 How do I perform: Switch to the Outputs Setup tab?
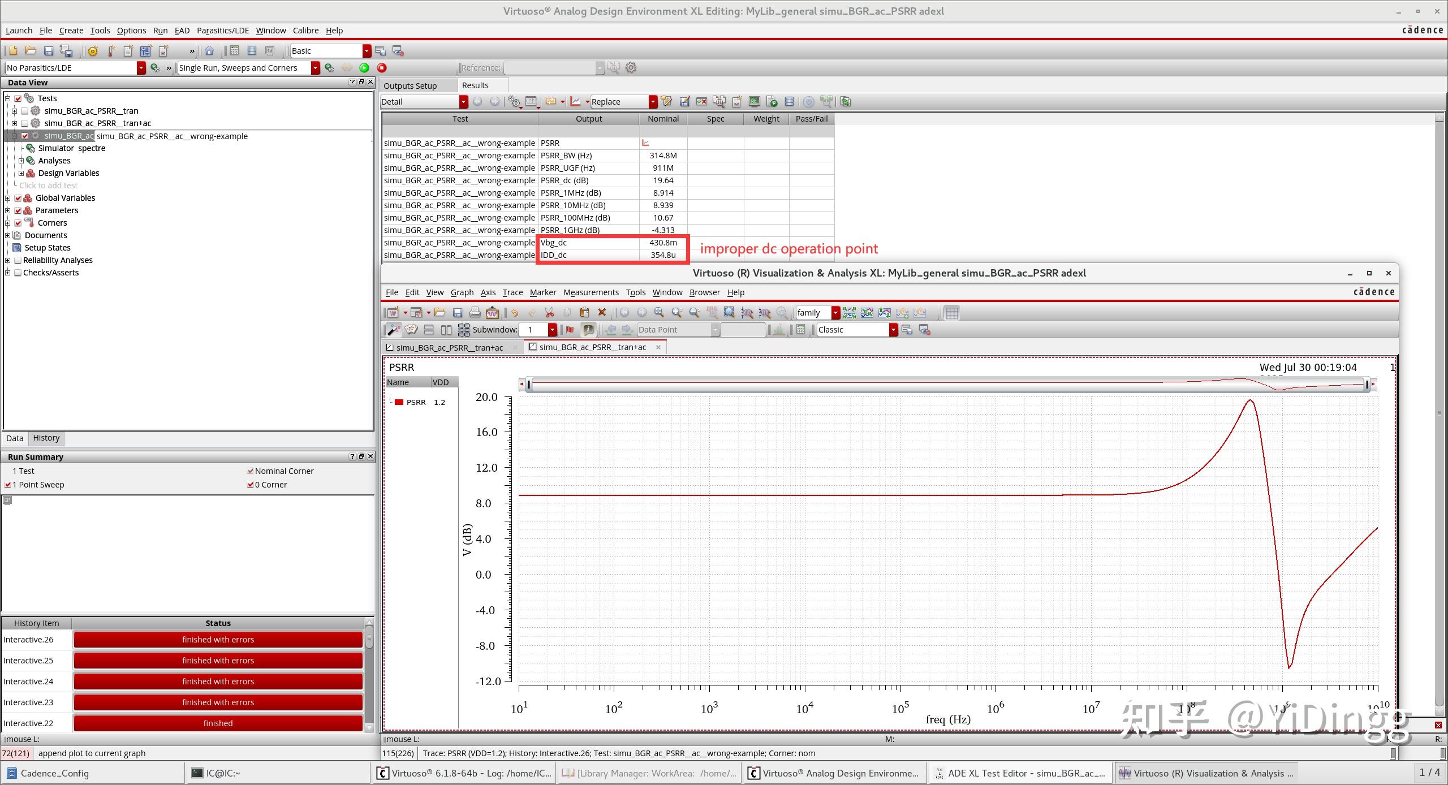click(410, 86)
